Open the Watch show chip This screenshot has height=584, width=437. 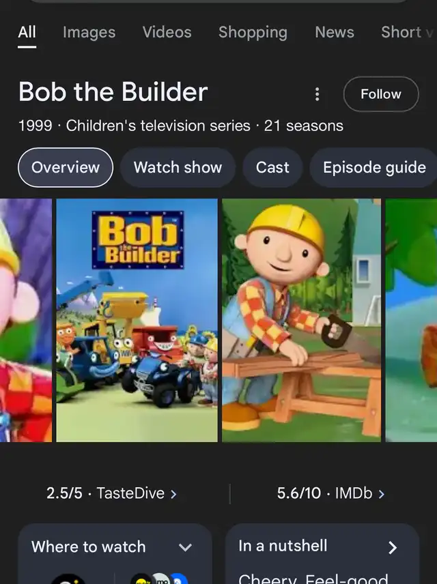[x=178, y=167]
